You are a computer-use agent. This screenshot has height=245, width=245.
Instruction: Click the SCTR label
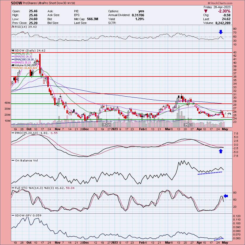tap(112, 23)
